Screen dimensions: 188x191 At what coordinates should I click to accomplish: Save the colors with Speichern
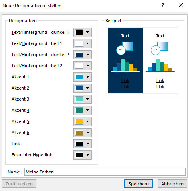pos(139,184)
